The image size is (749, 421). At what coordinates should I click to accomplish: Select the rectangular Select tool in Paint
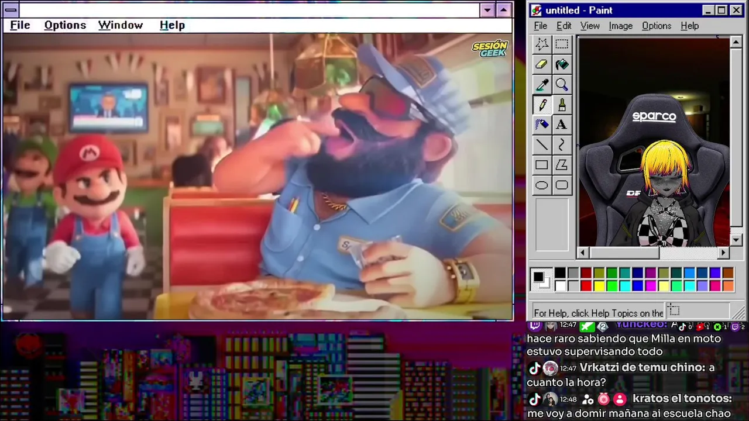[x=562, y=44]
